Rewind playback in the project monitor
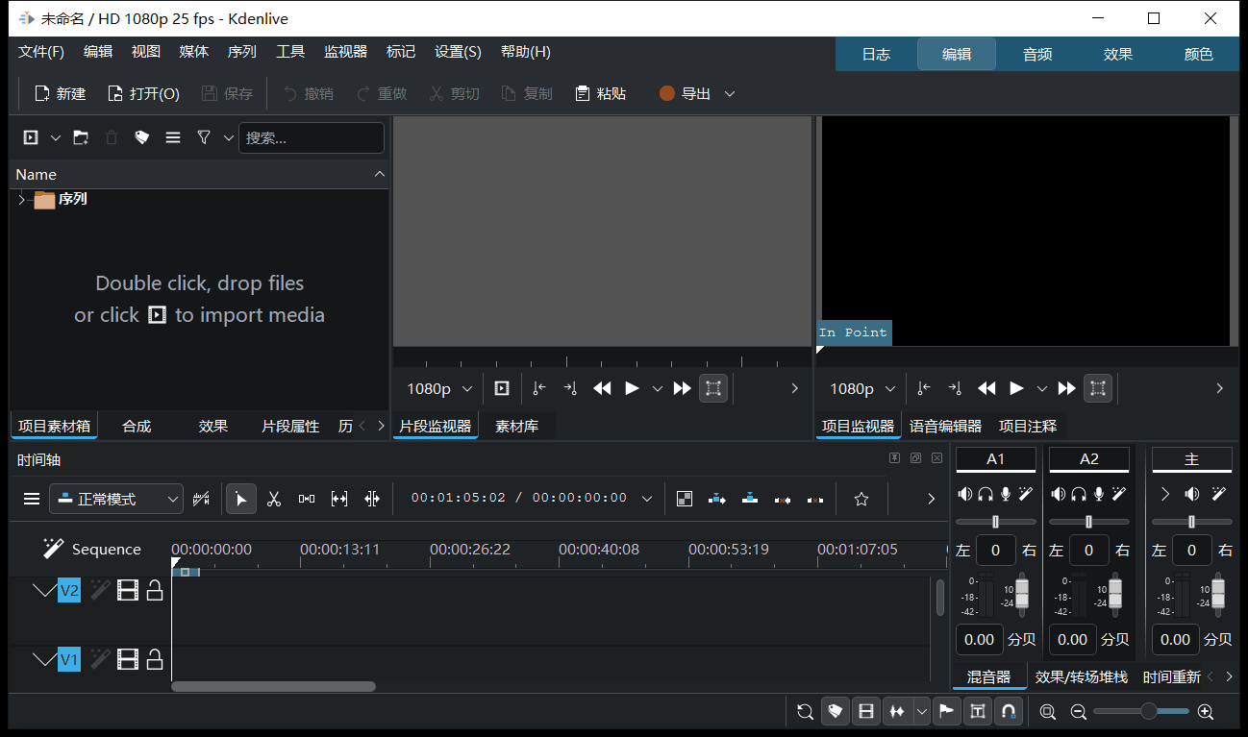Image resolution: width=1248 pixels, height=737 pixels. pyautogui.click(x=986, y=388)
